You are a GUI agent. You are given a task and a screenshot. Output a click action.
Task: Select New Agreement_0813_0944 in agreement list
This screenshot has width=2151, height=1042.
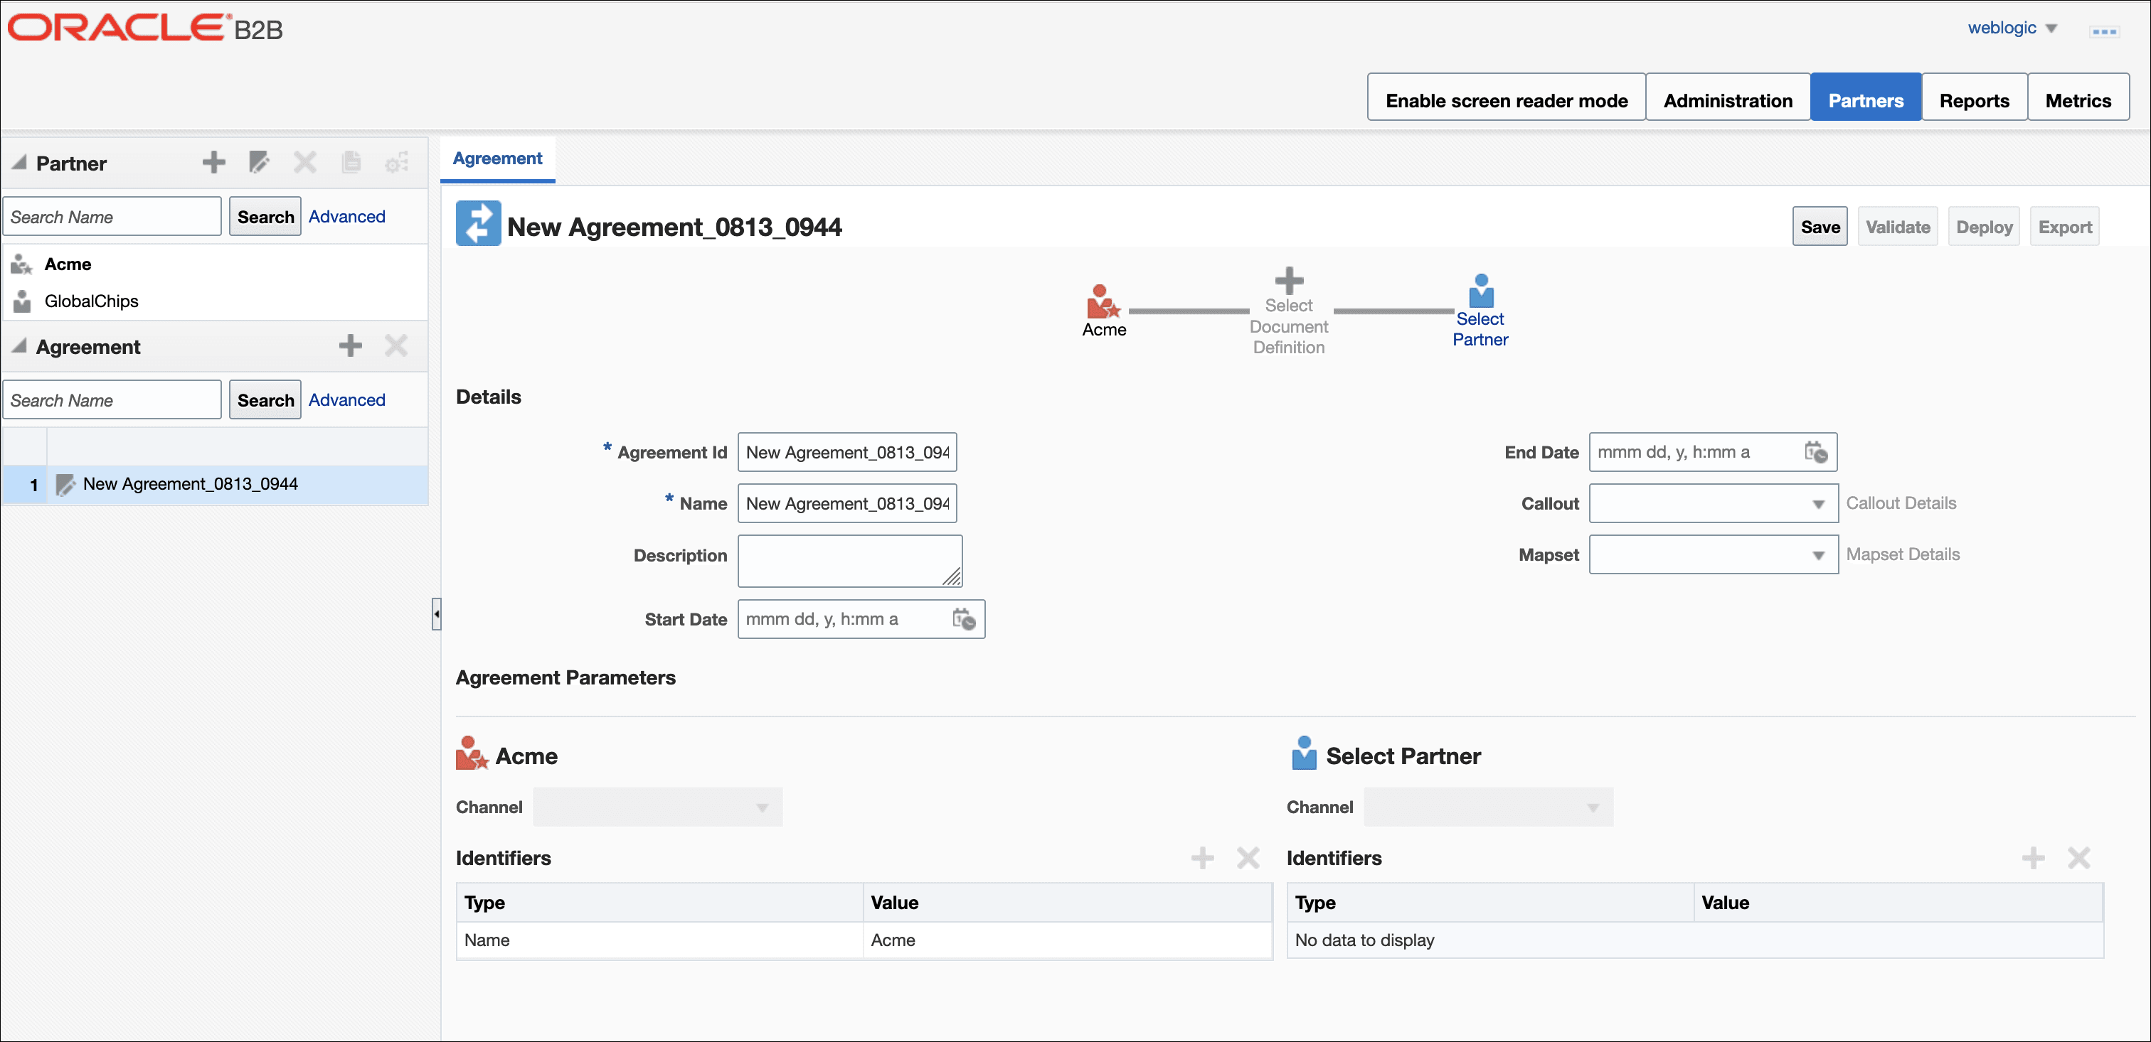[x=216, y=485]
